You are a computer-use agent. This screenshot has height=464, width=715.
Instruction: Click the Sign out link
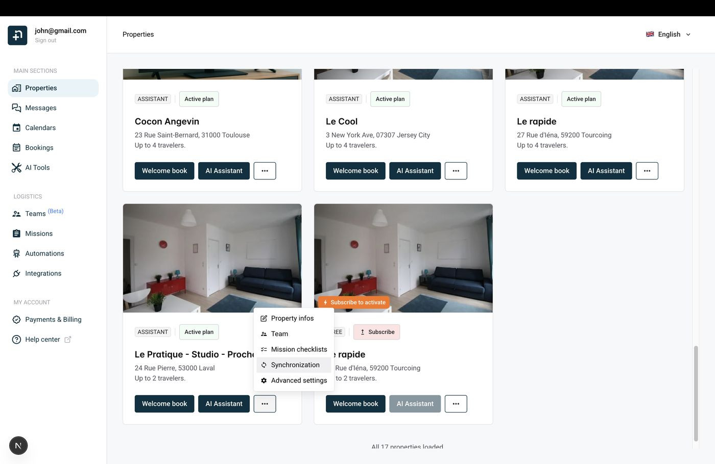[x=45, y=40]
